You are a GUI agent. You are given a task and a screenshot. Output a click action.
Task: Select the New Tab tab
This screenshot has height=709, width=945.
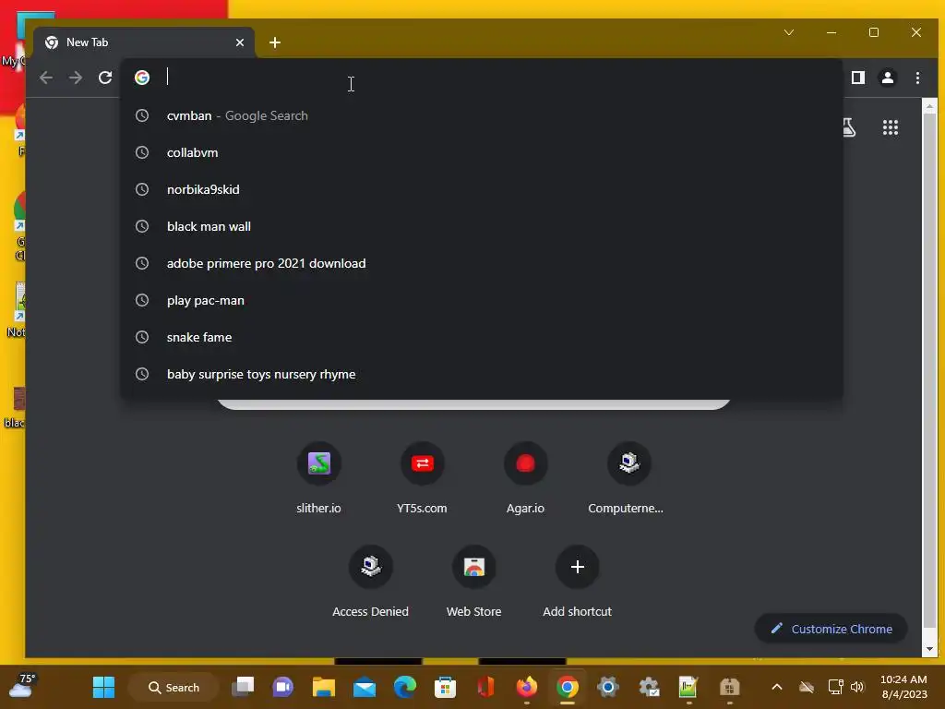pos(143,42)
